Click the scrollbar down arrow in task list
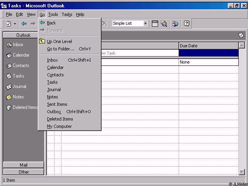Viewport: 248px width, 186px height. pyautogui.click(x=242, y=172)
